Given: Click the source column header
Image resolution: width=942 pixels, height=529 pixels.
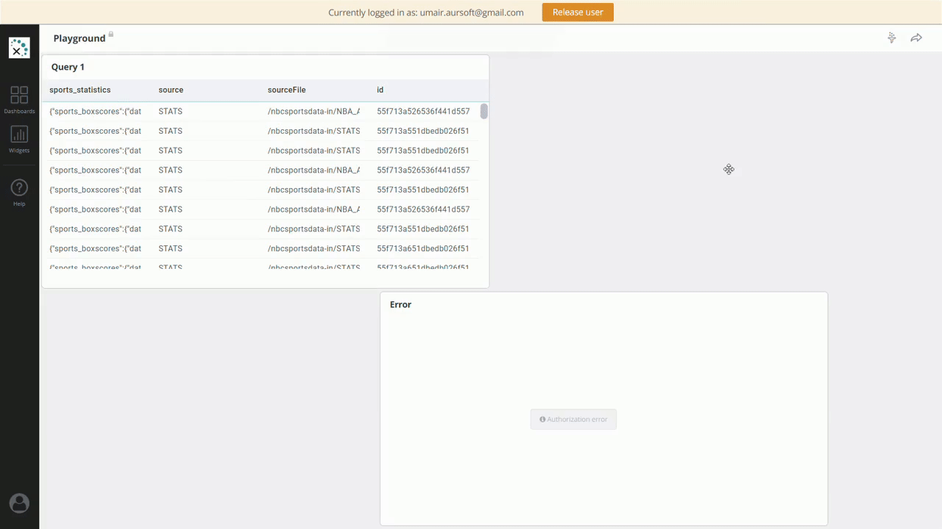Looking at the screenshot, I should tap(171, 90).
